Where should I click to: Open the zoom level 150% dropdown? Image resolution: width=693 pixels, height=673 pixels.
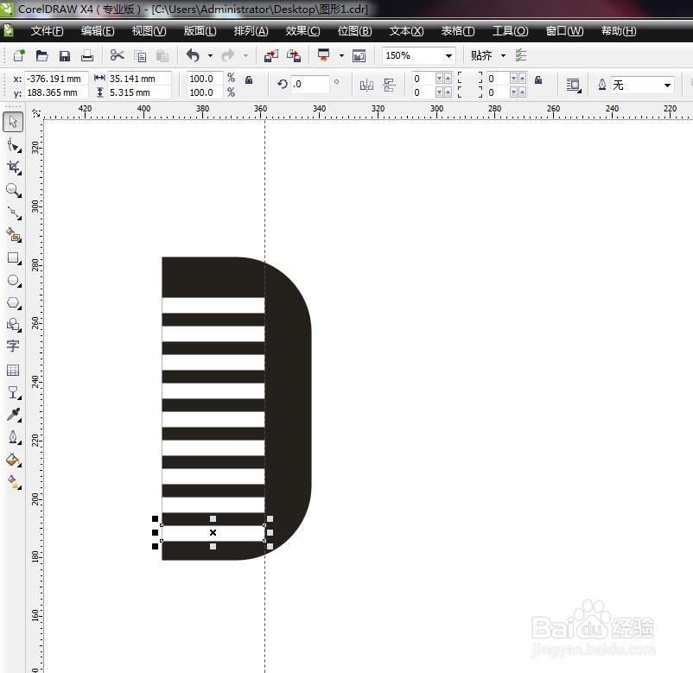coord(449,55)
